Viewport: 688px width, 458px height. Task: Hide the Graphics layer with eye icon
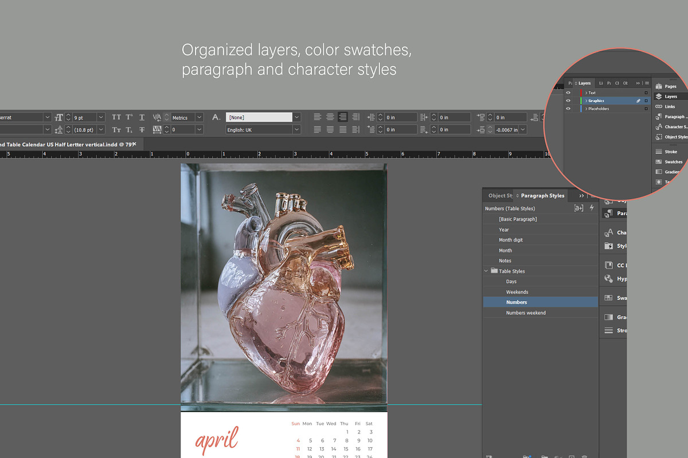click(x=568, y=101)
